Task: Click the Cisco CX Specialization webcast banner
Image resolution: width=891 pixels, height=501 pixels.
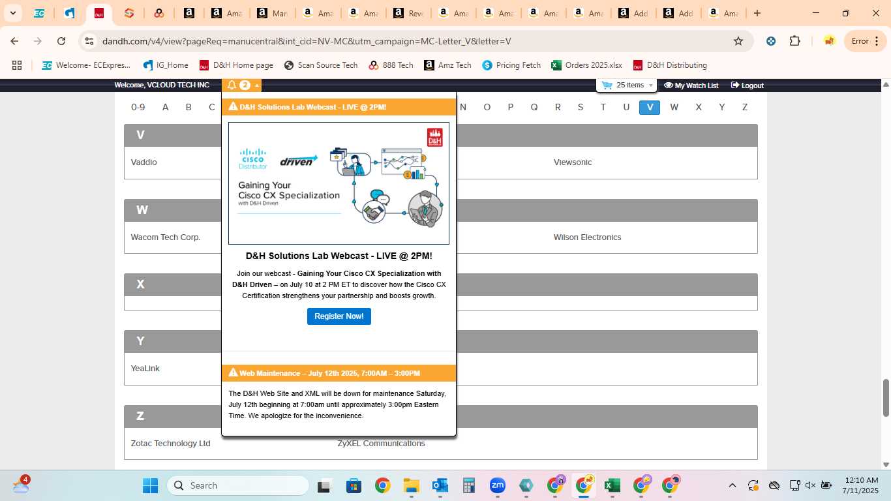Action: (x=339, y=183)
